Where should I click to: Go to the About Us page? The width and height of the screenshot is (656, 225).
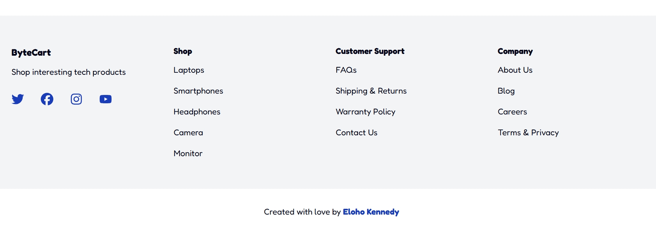pos(515,70)
